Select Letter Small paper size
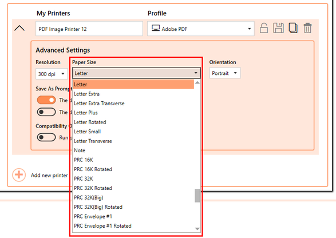The height and width of the screenshot is (238, 336). tap(133, 132)
